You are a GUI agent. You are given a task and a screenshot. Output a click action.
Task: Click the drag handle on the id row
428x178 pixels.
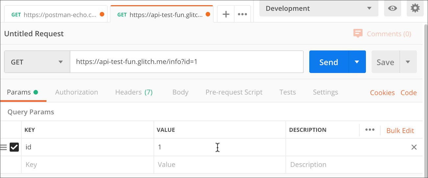pos(3,147)
